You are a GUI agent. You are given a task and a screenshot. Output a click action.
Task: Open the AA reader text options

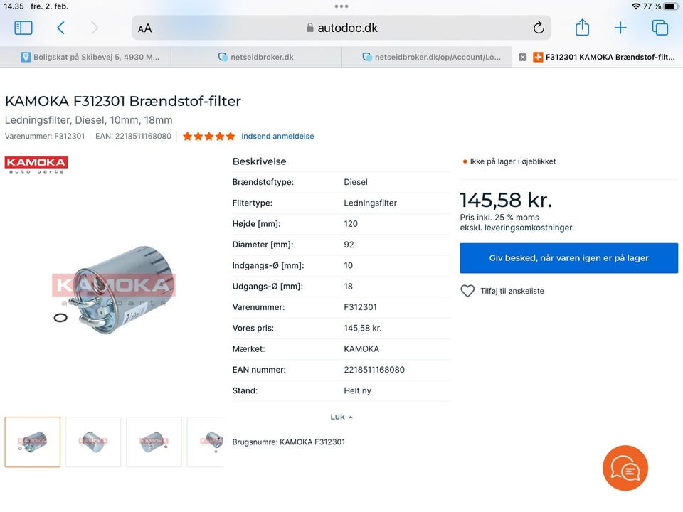tap(145, 28)
